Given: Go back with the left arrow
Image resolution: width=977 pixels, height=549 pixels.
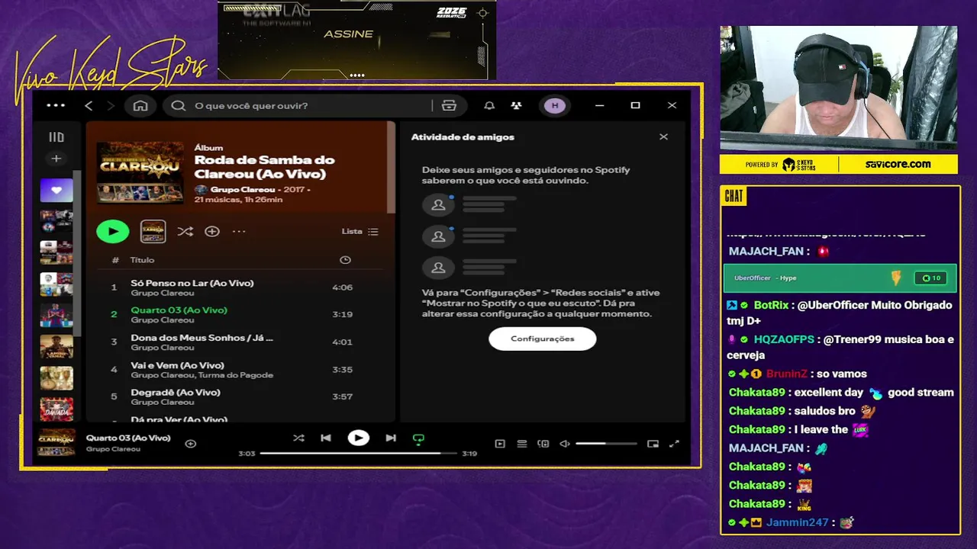Looking at the screenshot, I should [89, 106].
